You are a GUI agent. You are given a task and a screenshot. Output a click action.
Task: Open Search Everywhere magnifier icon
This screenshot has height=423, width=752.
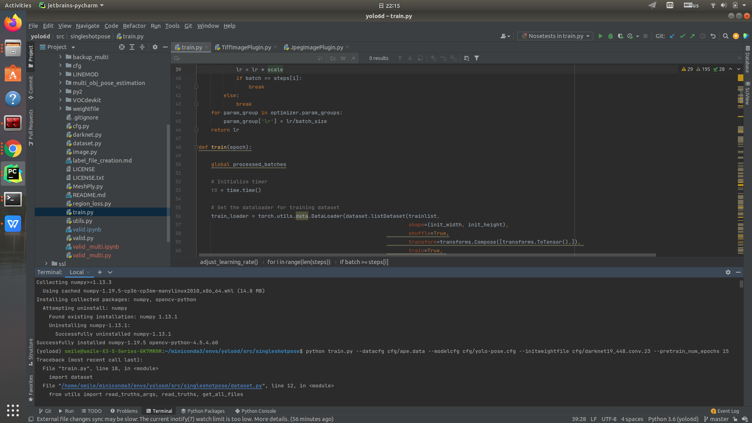pyautogui.click(x=725, y=36)
